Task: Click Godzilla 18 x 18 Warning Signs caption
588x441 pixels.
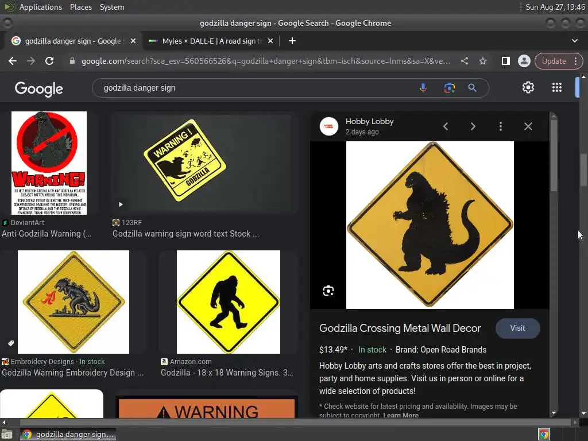Action: (x=227, y=373)
